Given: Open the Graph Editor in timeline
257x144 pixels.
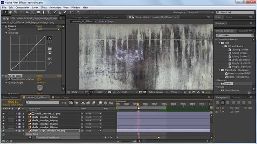Looking at the screenshot, I should coord(111,103).
